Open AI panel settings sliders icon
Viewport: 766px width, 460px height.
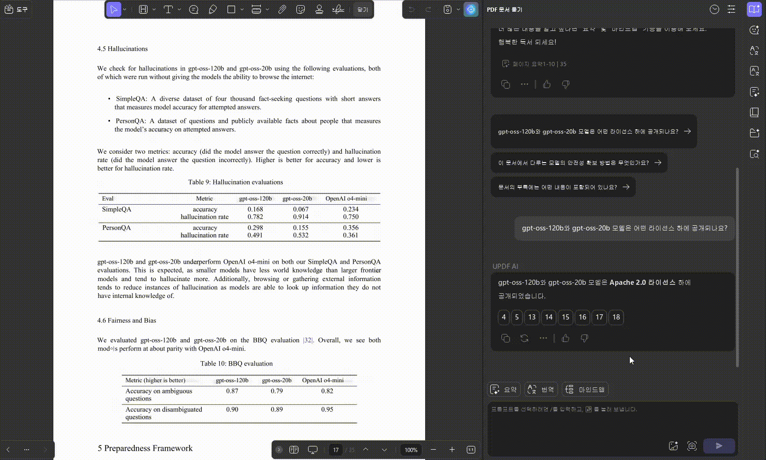click(x=731, y=9)
